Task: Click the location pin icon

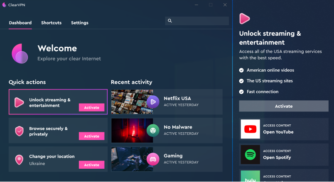Action: pos(19,160)
